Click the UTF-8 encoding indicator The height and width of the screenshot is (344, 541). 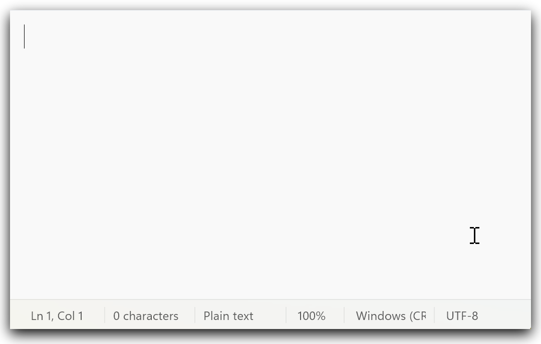coord(462,316)
